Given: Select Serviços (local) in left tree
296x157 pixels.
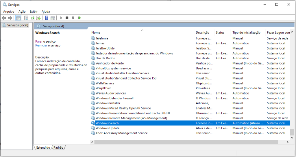Looking at the screenshot, I should 15,25.
